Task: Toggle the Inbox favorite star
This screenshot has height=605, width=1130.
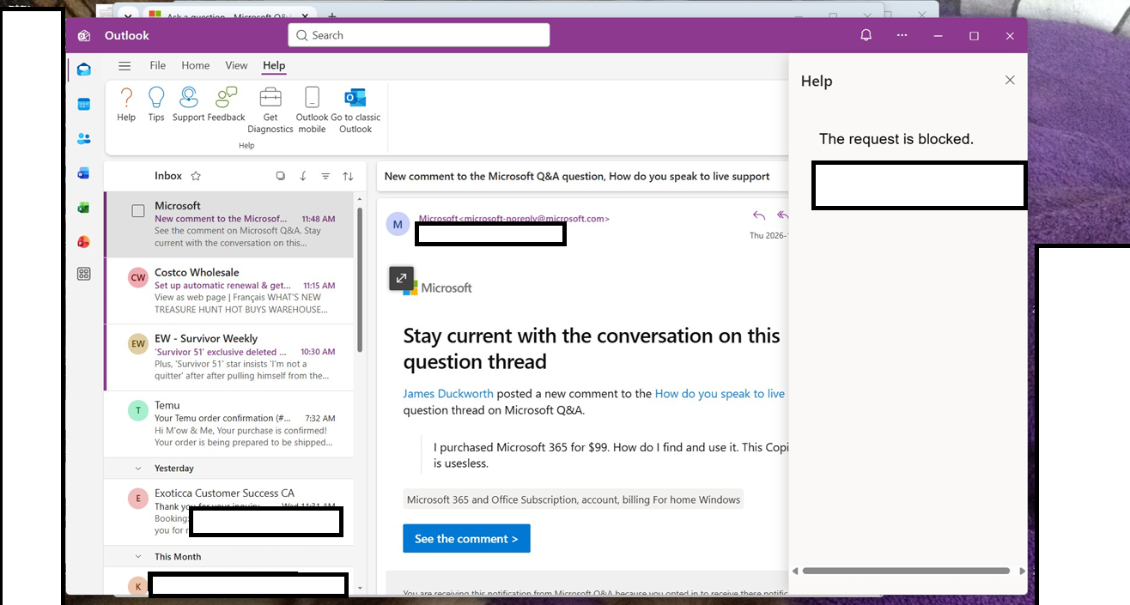Action: pos(196,176)
